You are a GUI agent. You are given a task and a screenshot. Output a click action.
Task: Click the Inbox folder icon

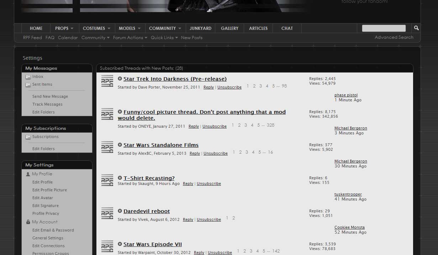(x=28, y=77)
